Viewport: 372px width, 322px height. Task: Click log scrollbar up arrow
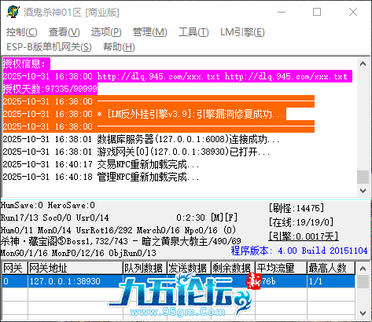click(363, 64)
